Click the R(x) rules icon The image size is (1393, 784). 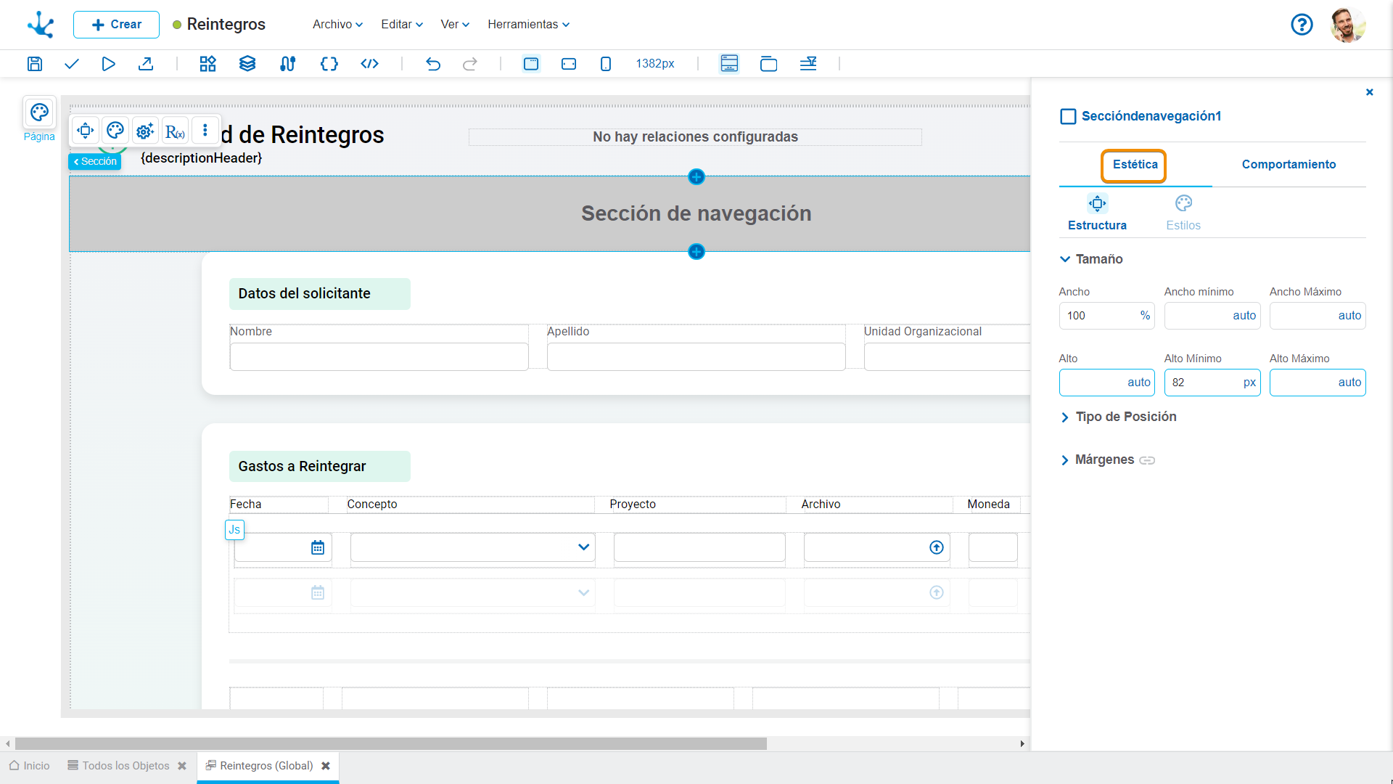coord(175,131)
